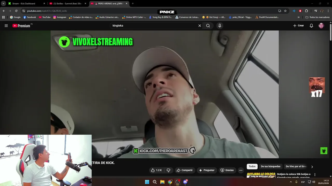
Task: Switch to Skrillex - Summit tab
Action: (x=67, y=4)
